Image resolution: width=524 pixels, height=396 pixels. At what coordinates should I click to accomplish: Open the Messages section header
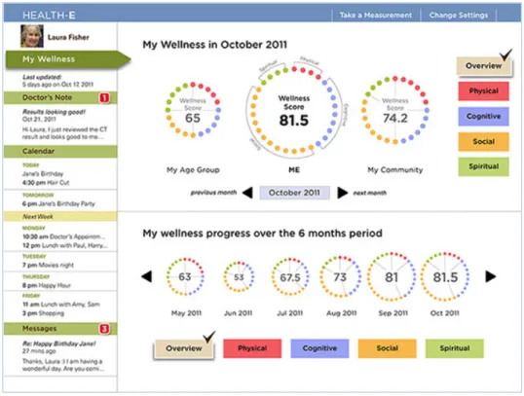click(x=60, y=329)
